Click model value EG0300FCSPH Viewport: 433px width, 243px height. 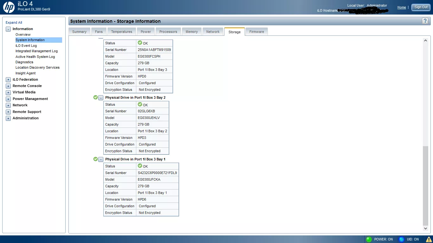click(x=149, y=56)
